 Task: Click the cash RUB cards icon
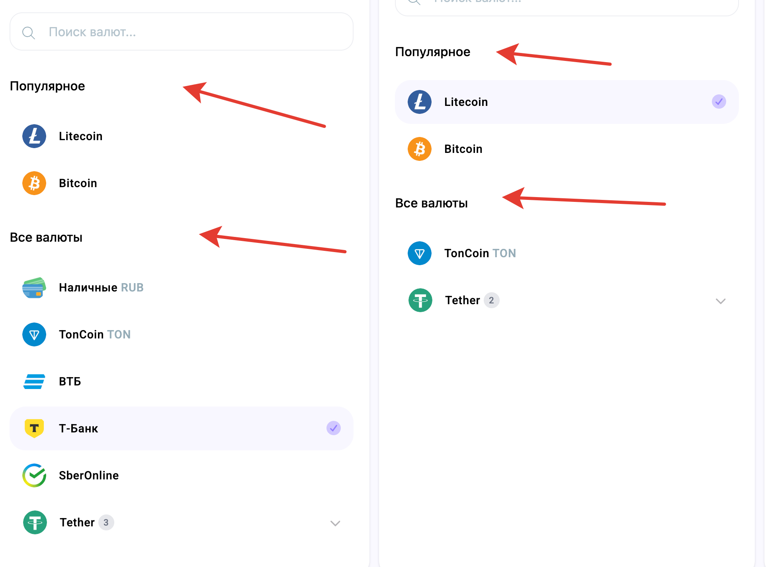(x=34, y=287)
